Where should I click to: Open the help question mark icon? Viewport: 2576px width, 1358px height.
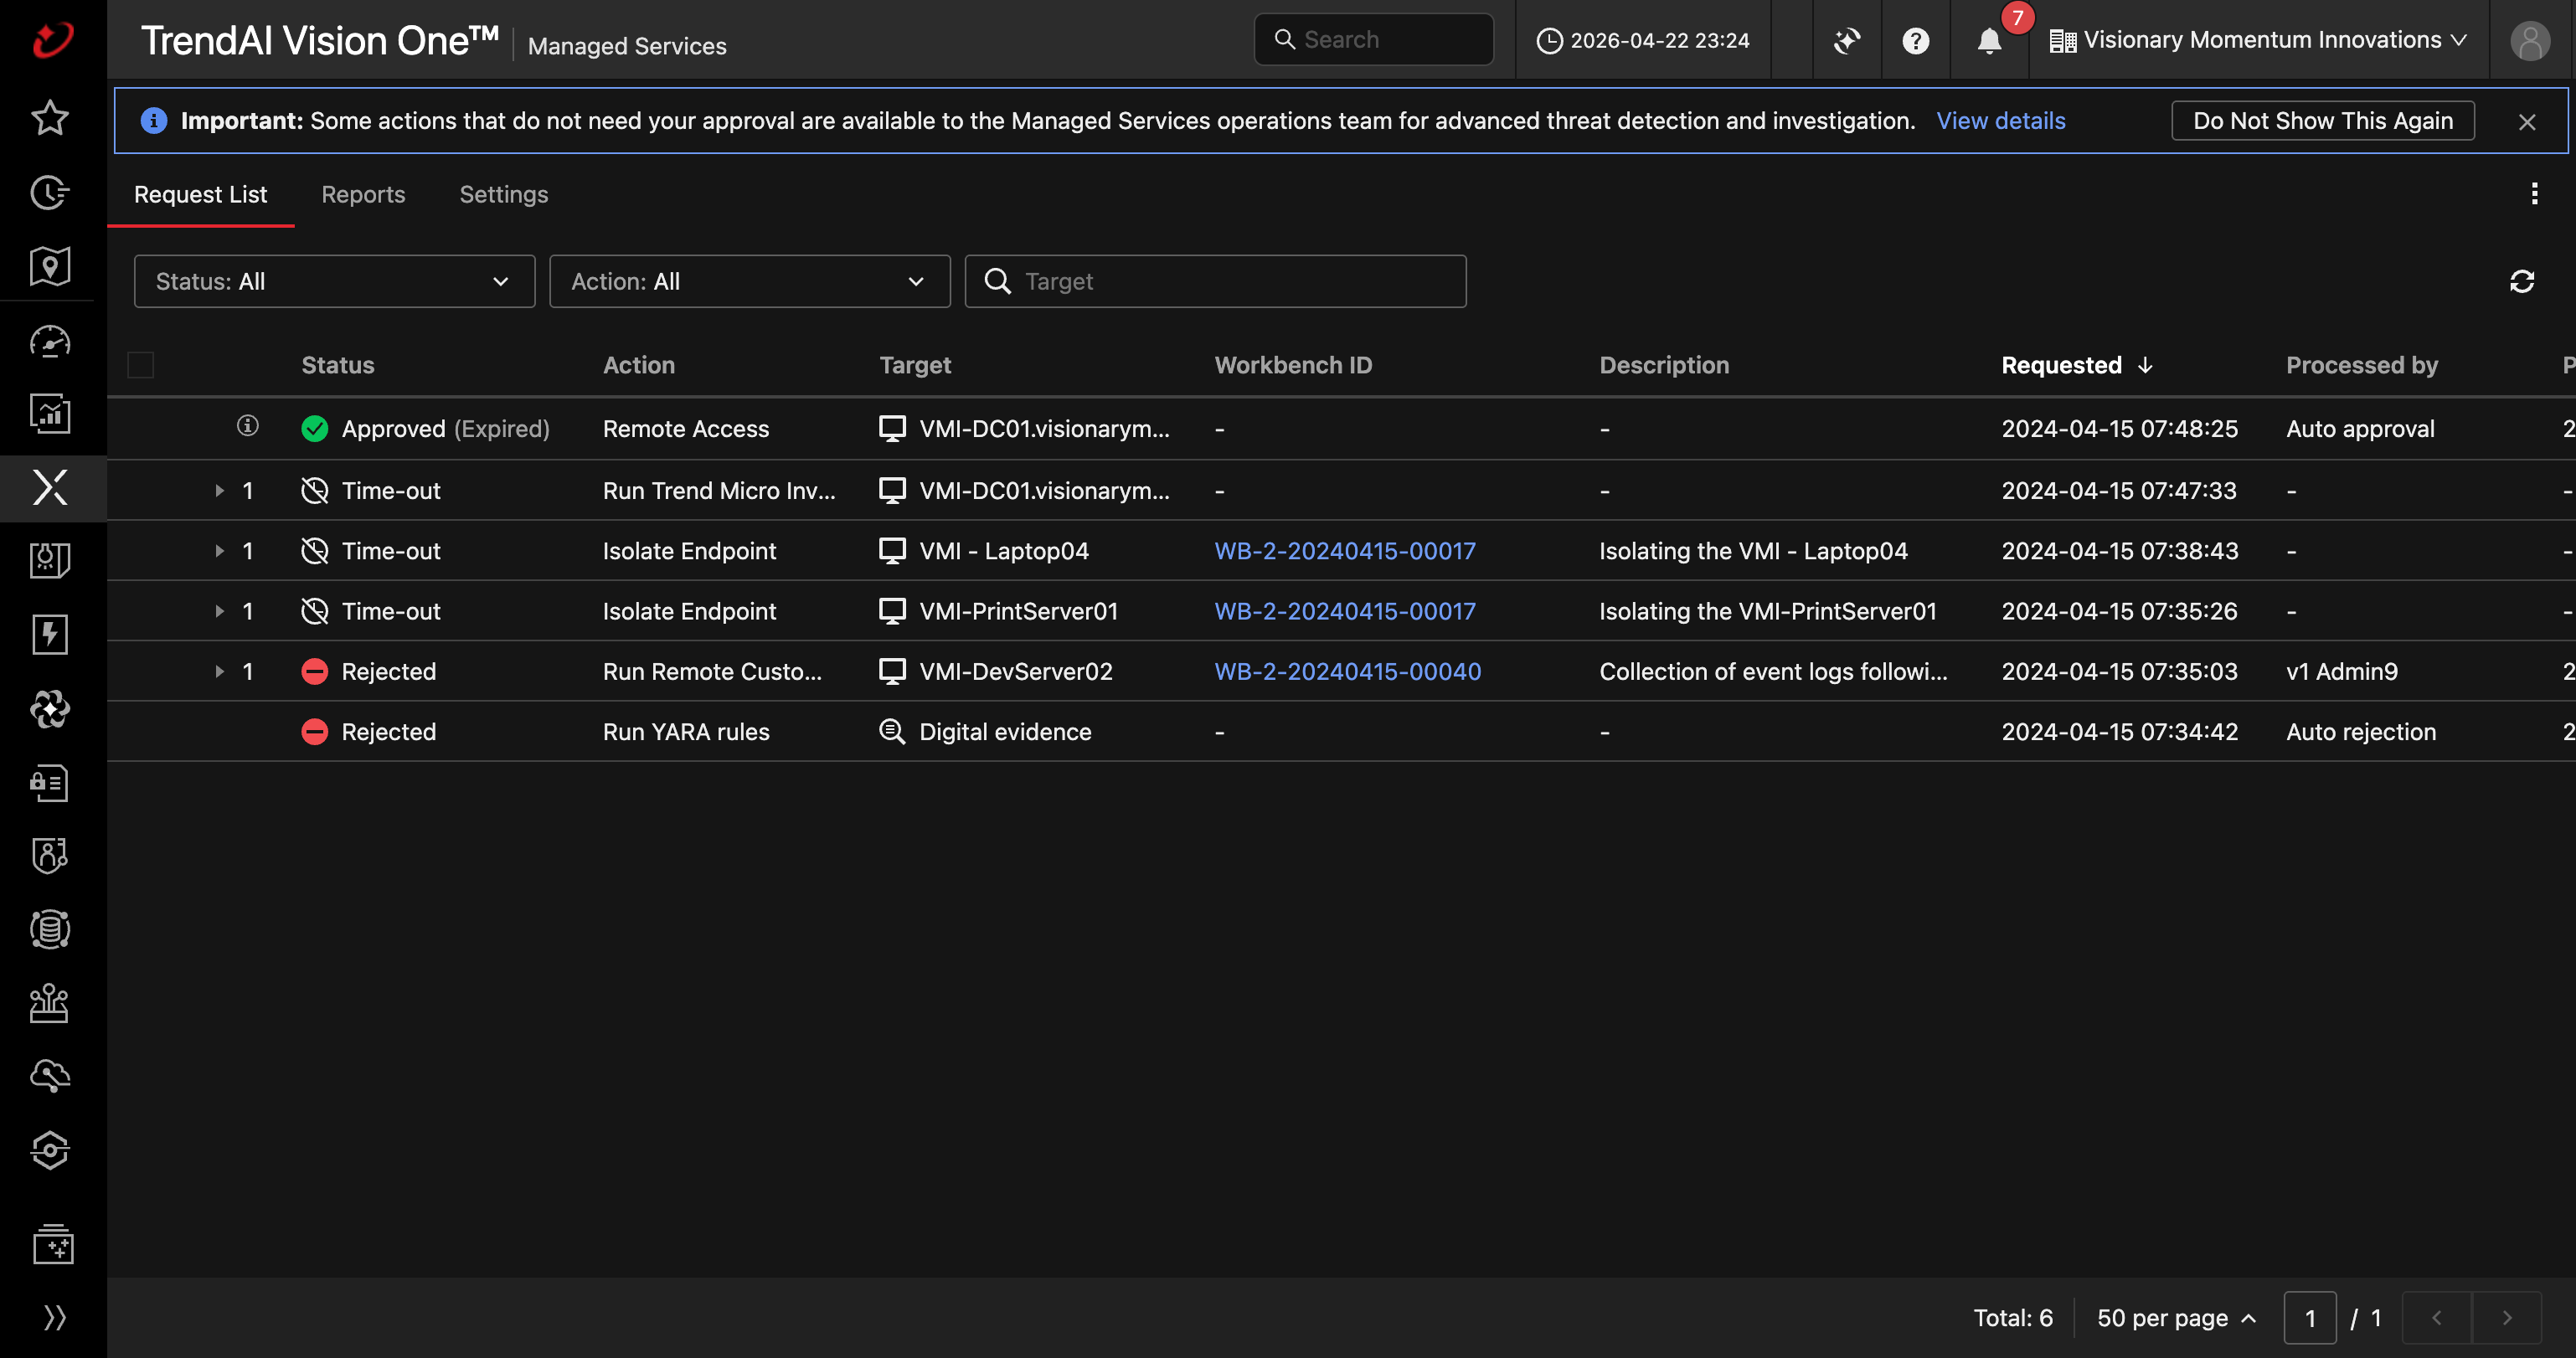pos(1915,40)
